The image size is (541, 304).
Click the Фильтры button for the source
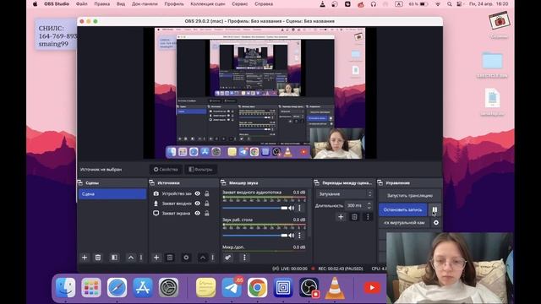[x=201, y=169]
